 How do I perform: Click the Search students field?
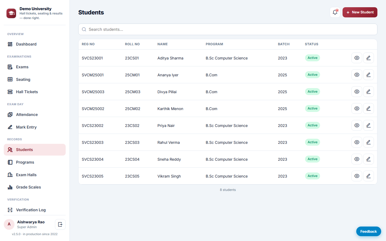(228, 29)
